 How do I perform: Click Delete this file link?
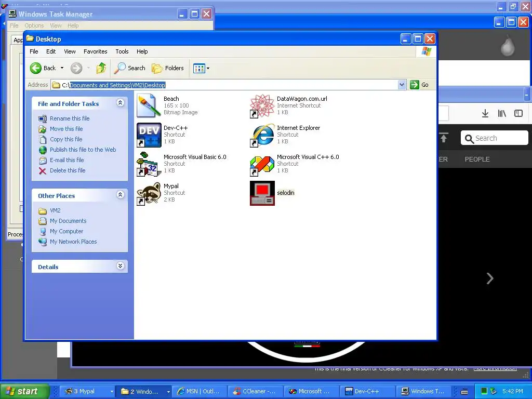click(x=68, y=170)
